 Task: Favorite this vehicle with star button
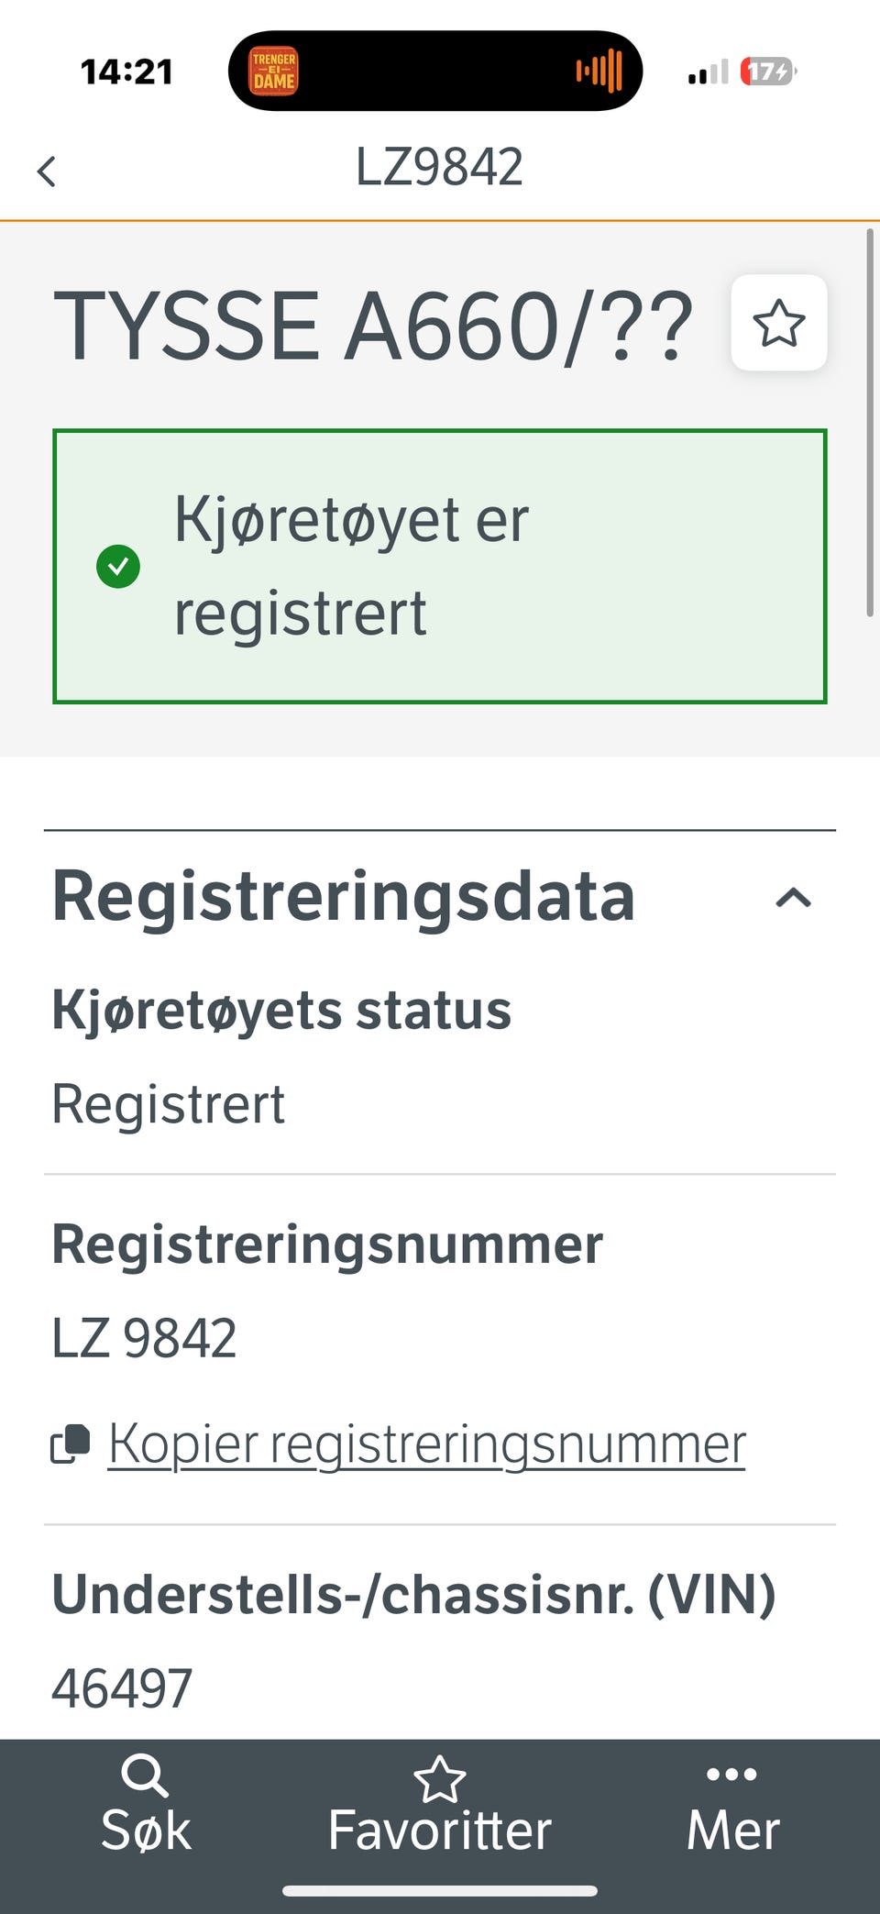779,323
